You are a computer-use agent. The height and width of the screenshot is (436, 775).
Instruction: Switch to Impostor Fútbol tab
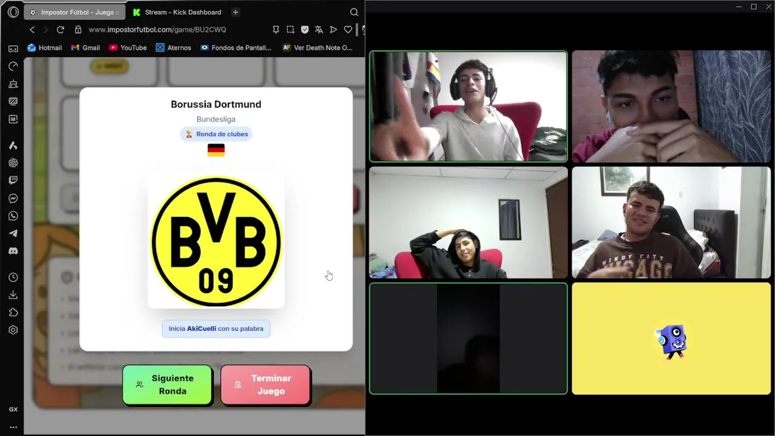(74, 12)
